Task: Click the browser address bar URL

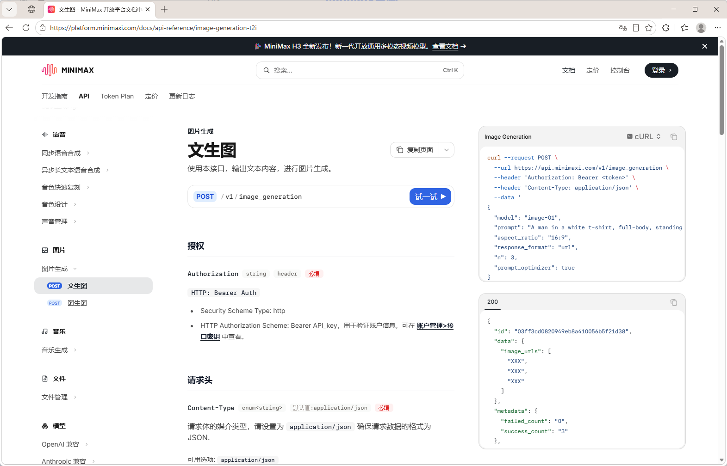Action: (x=153, y=28)
